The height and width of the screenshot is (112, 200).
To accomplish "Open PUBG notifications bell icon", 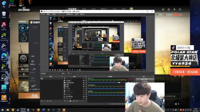I will pos(174,9).
